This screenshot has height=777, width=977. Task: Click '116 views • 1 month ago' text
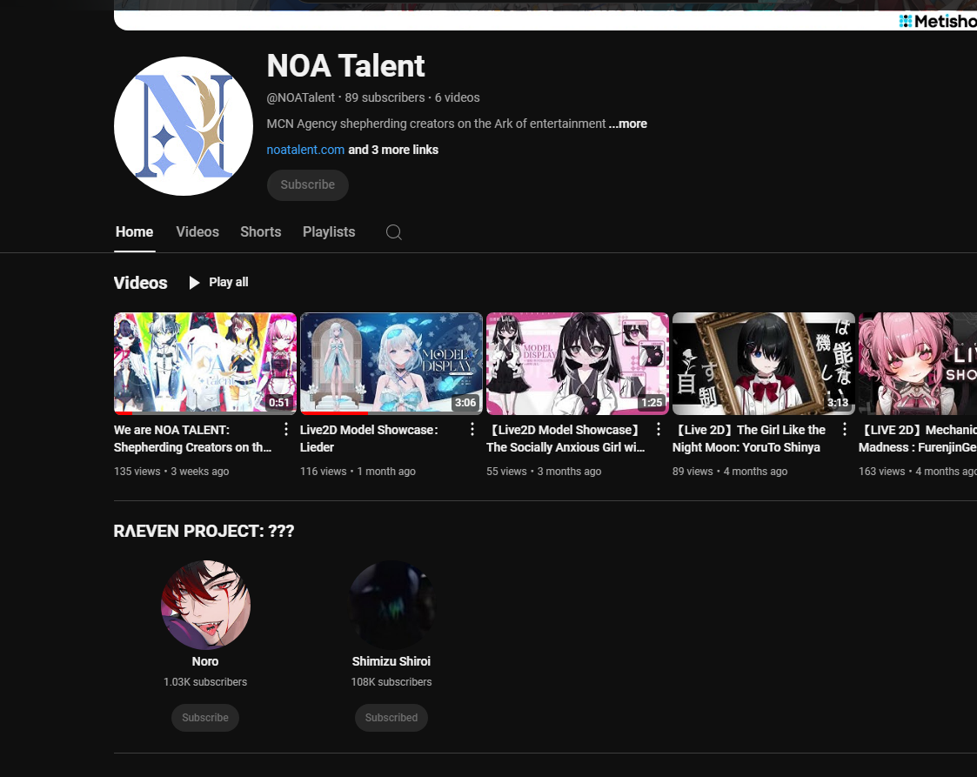(x=358, y=471)
